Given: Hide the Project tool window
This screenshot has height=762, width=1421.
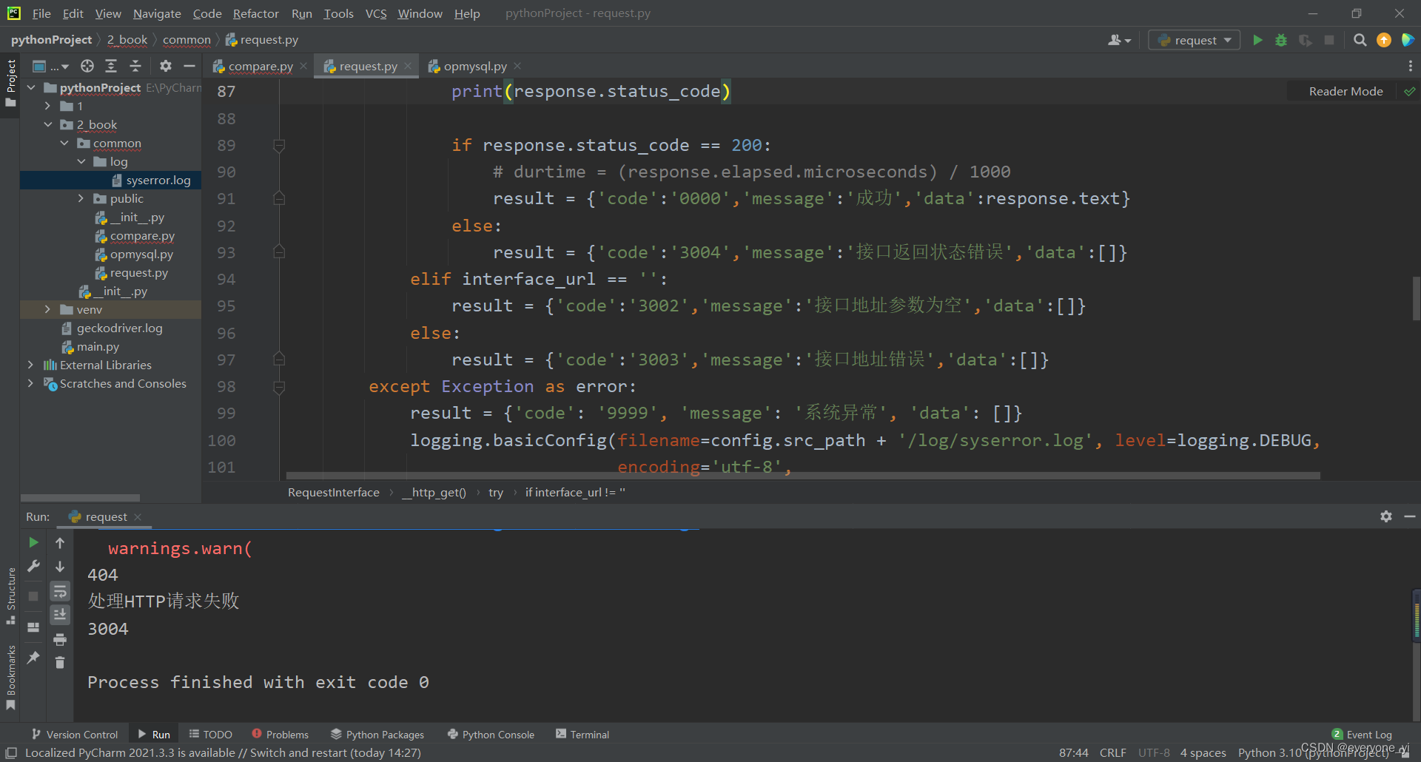Looking at the screenshot, I should click(189, 66).
